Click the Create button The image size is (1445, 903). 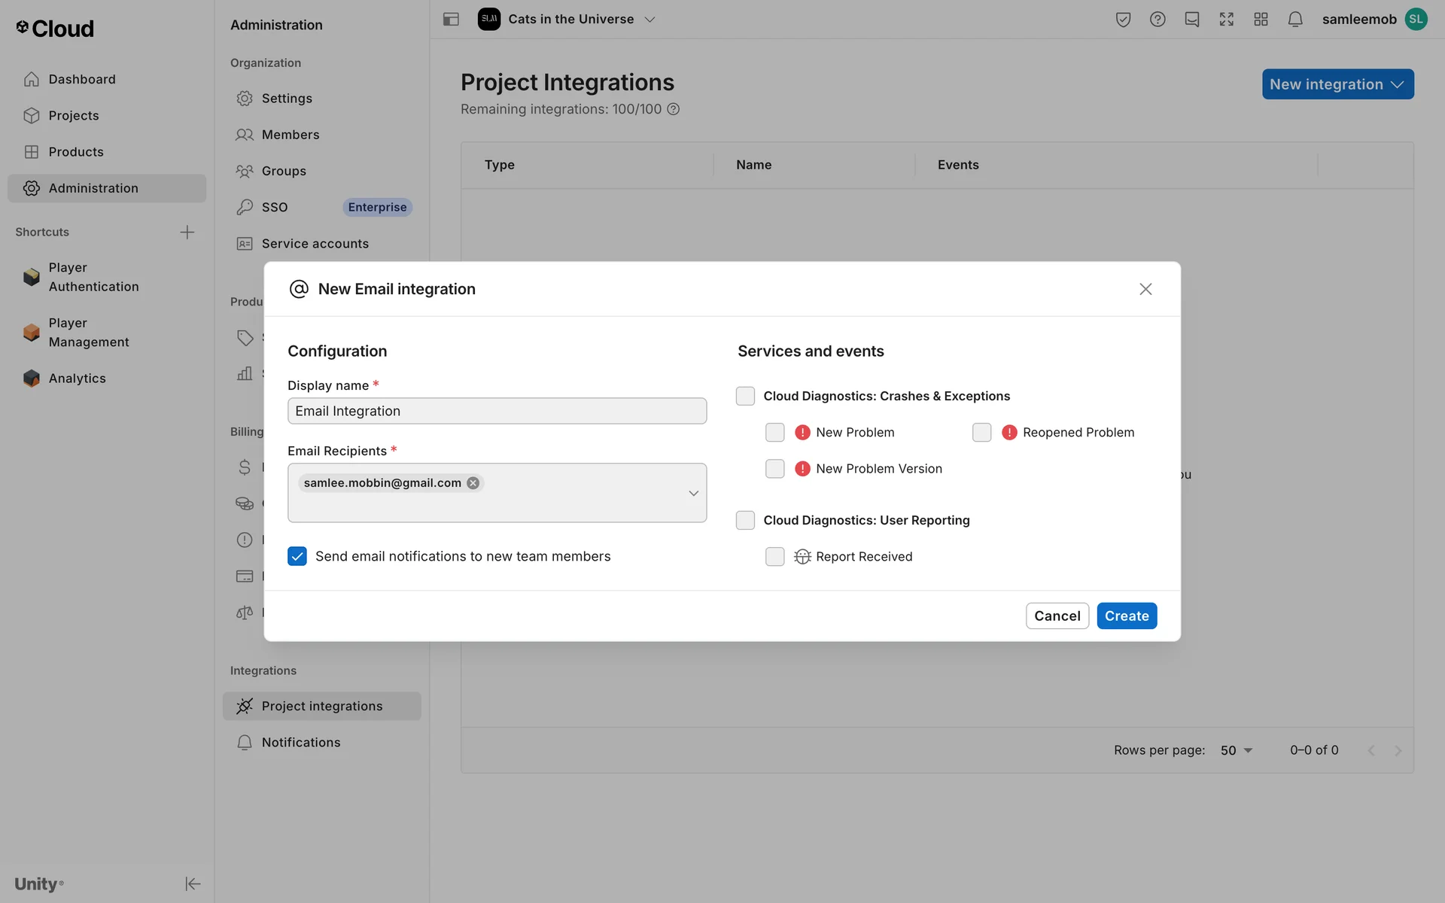1126,616
